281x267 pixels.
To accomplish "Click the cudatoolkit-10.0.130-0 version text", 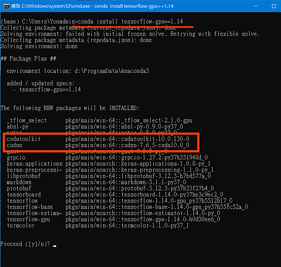I will tap(155, 139).
